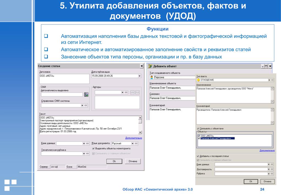
Task: Click ellipsis button beside Тематическая рублика
Action: point(87,154)
